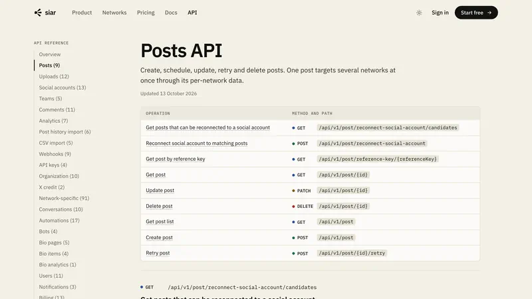
Task: Open Bio analytics (1) sidebar entry
Action: pyautogui.click(x=57, y=264)
